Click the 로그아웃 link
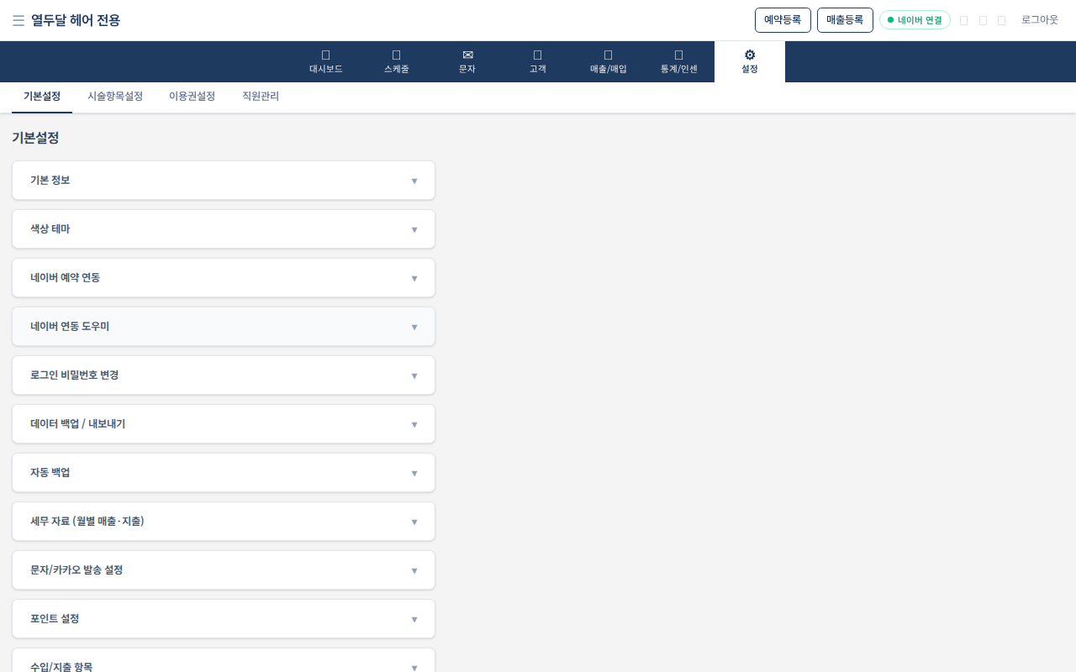Screen dimensions: 1076x672 click(x=1040, y=20)
